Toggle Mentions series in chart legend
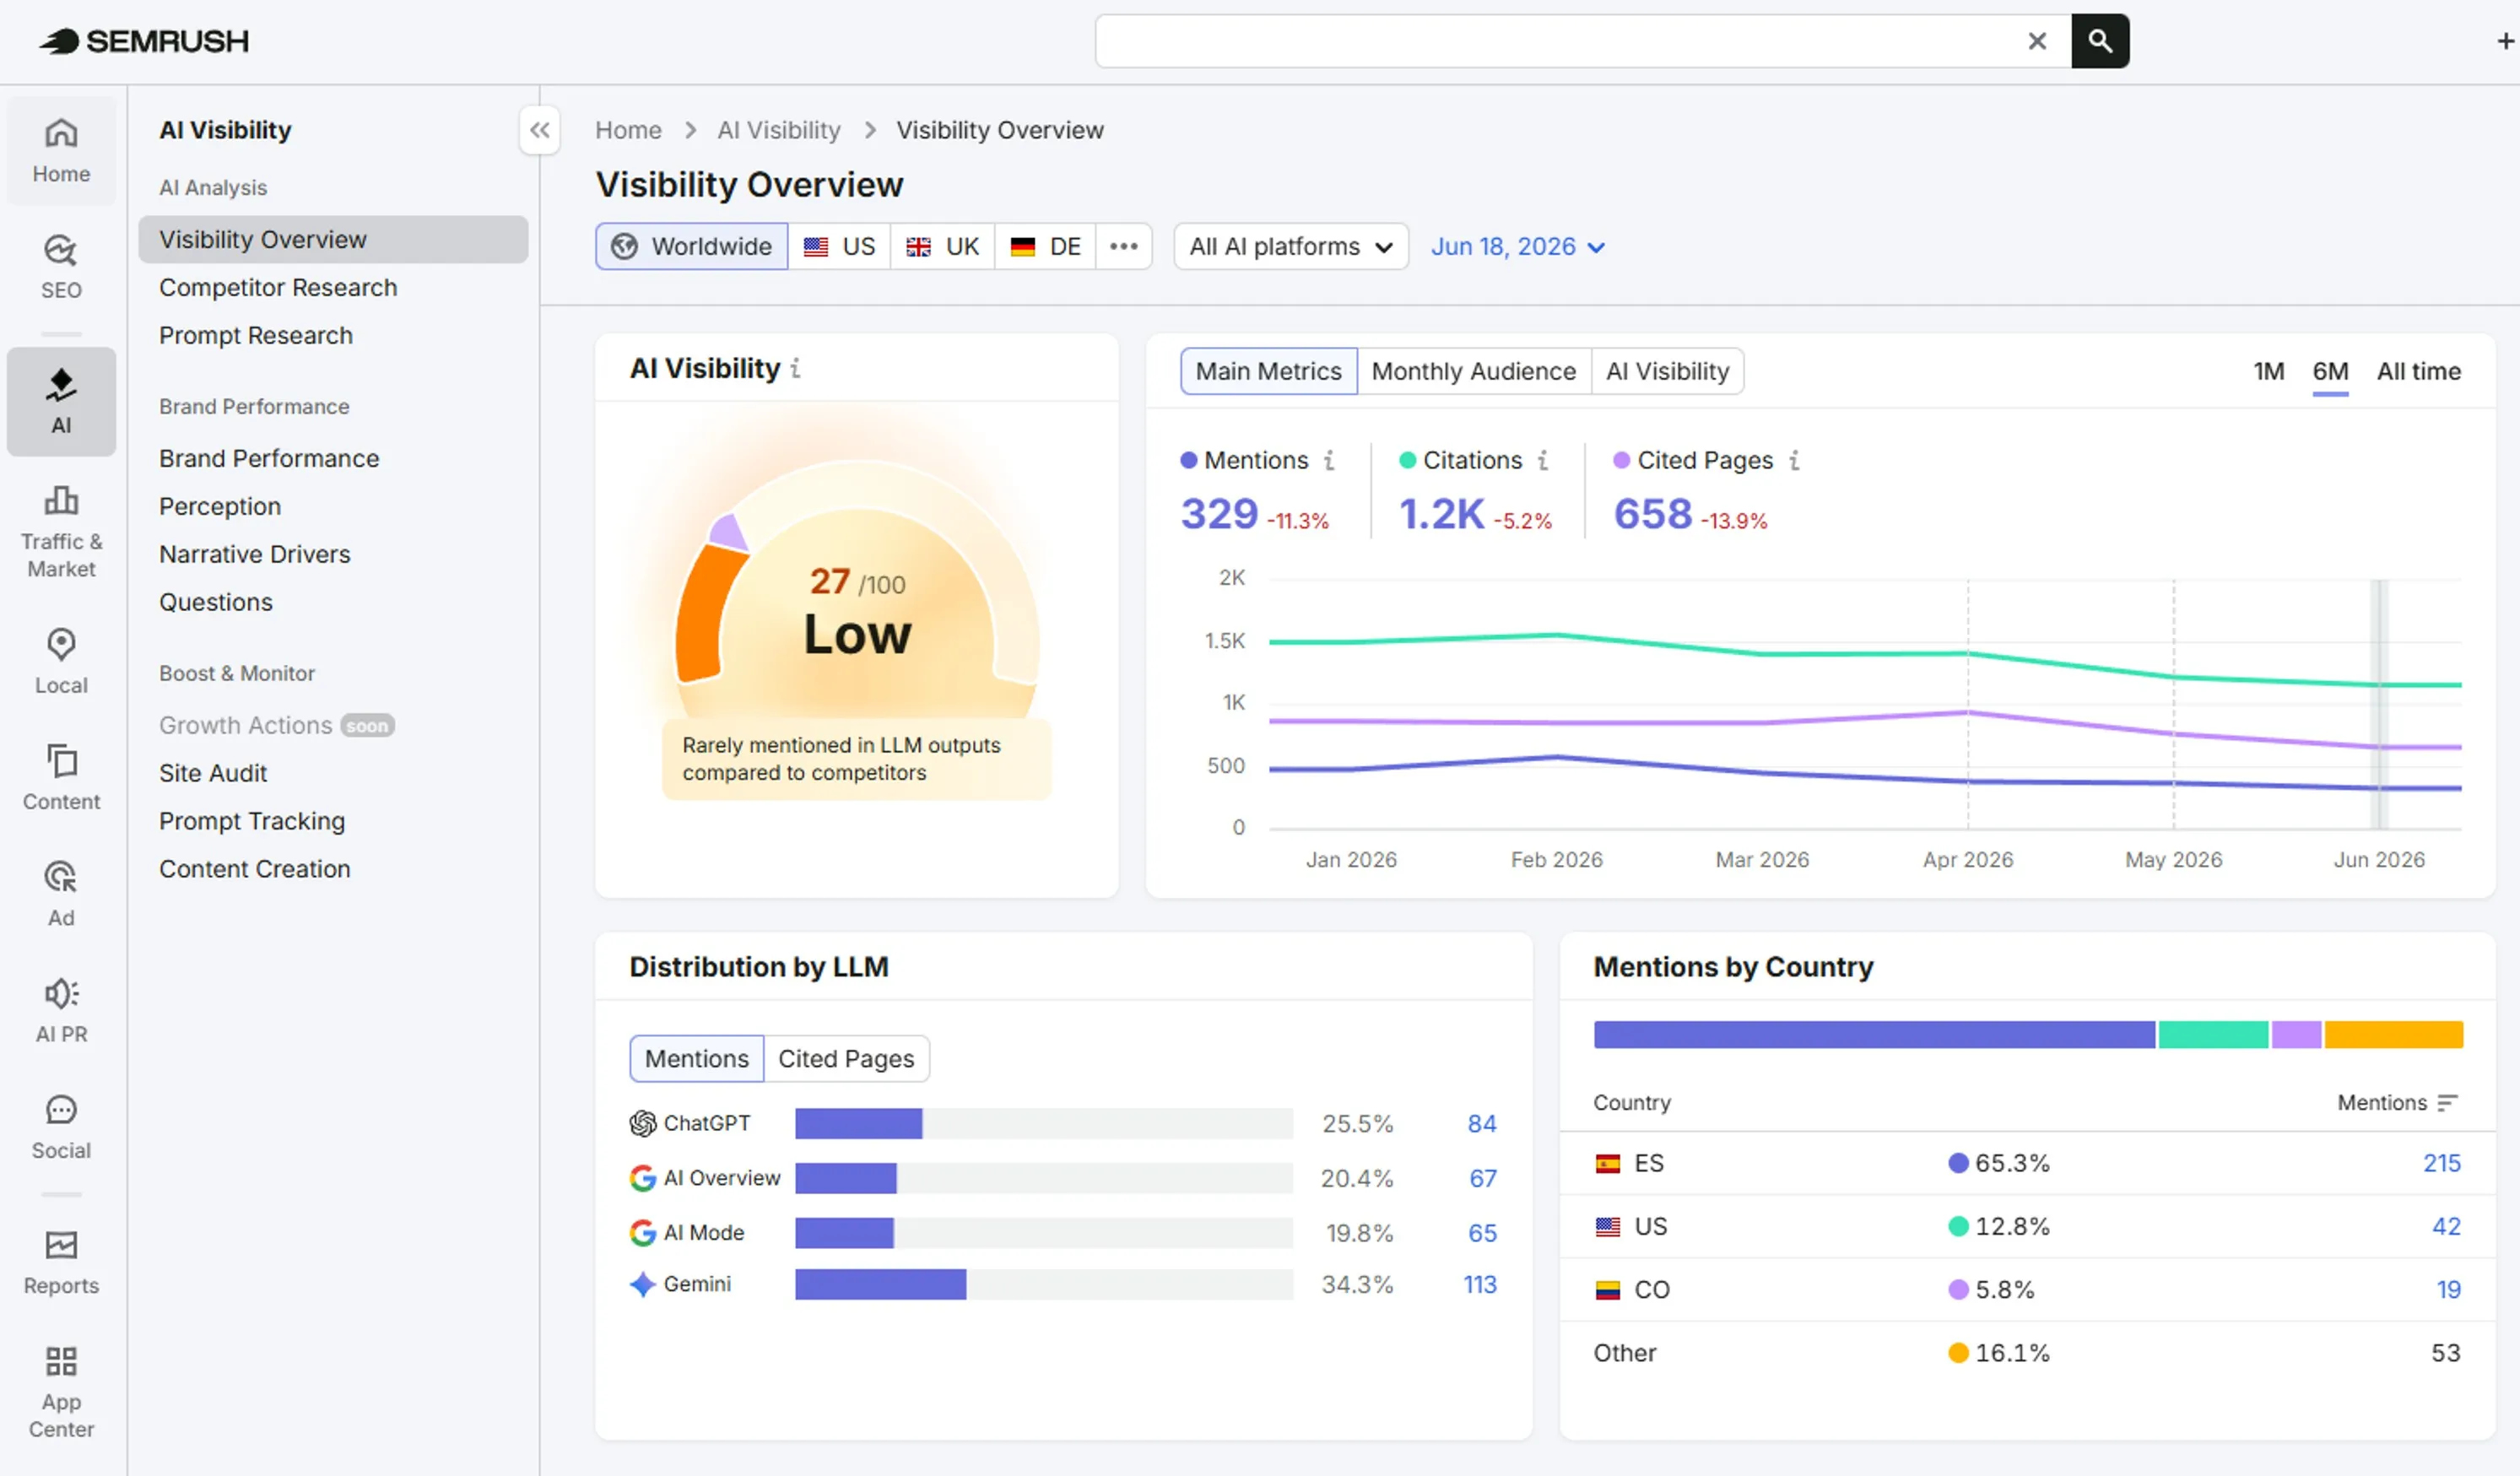Screen dimensions: 2520x1476 click(x=1244, y=460)
